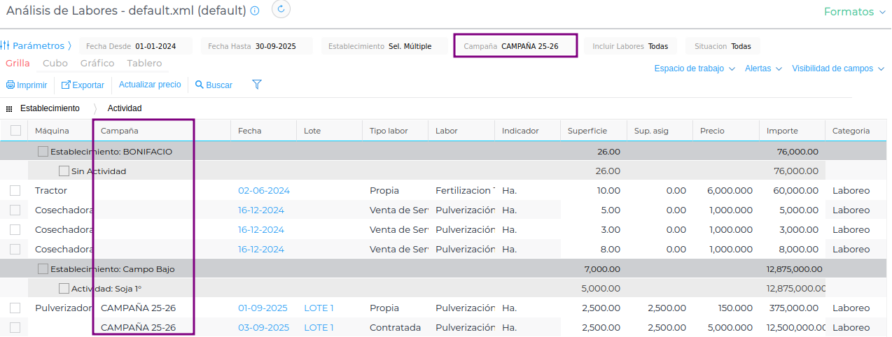Switch to the Gráfico tab

[x=97, y=64]
